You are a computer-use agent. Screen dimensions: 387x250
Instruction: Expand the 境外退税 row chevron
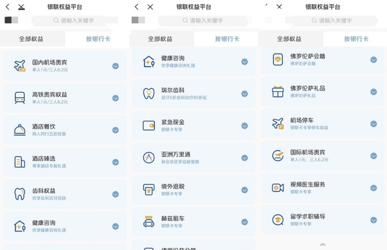[244, 190]
